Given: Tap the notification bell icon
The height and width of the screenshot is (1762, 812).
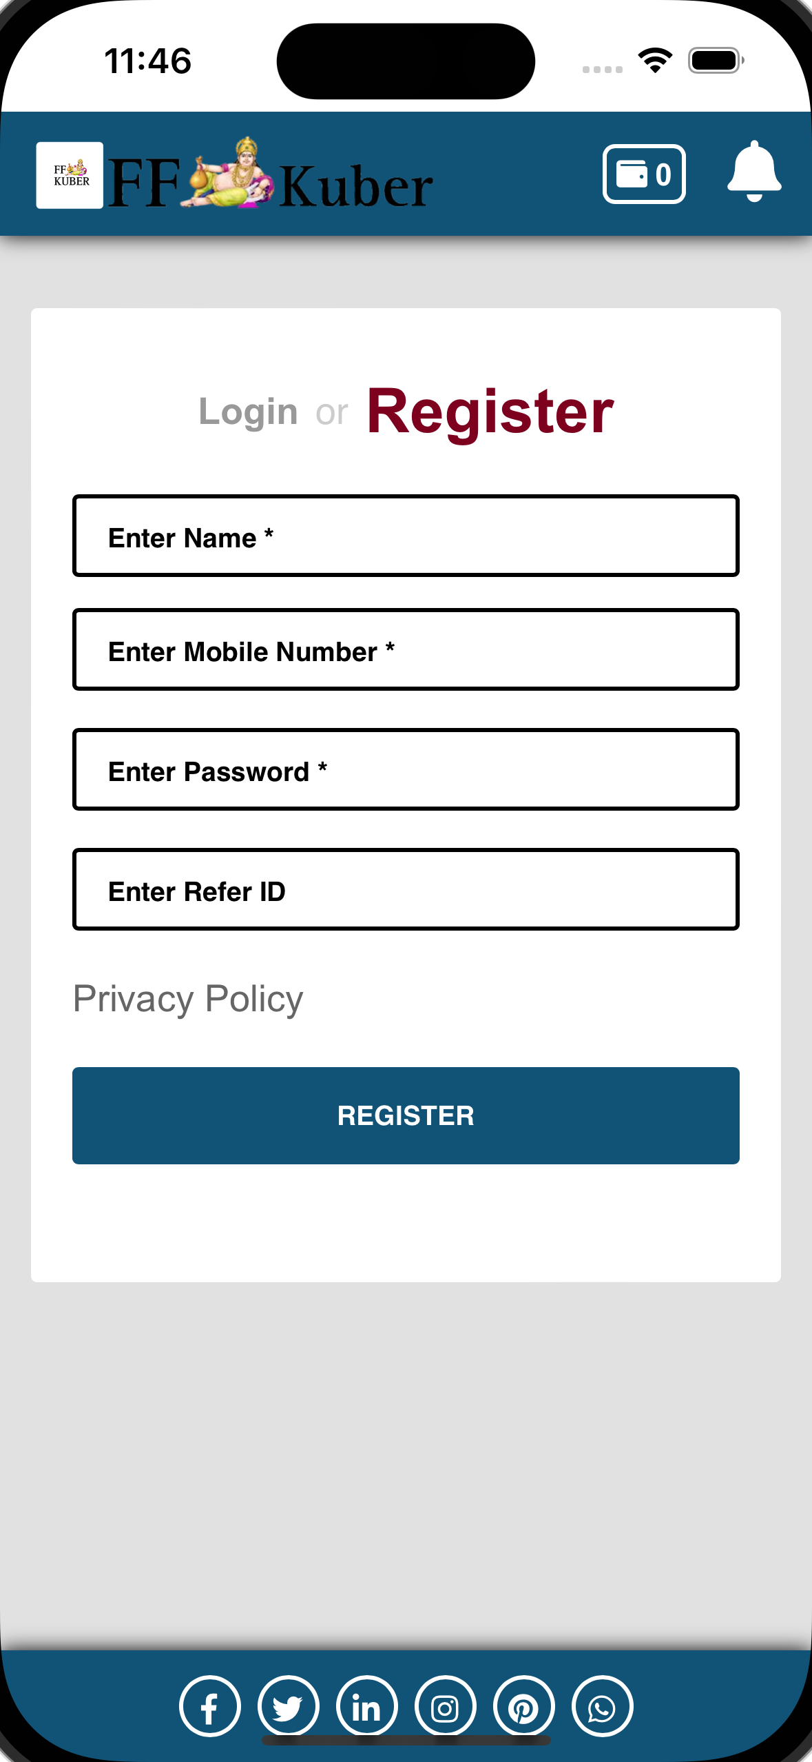Looking at the screenshot, I should [754, 172].
